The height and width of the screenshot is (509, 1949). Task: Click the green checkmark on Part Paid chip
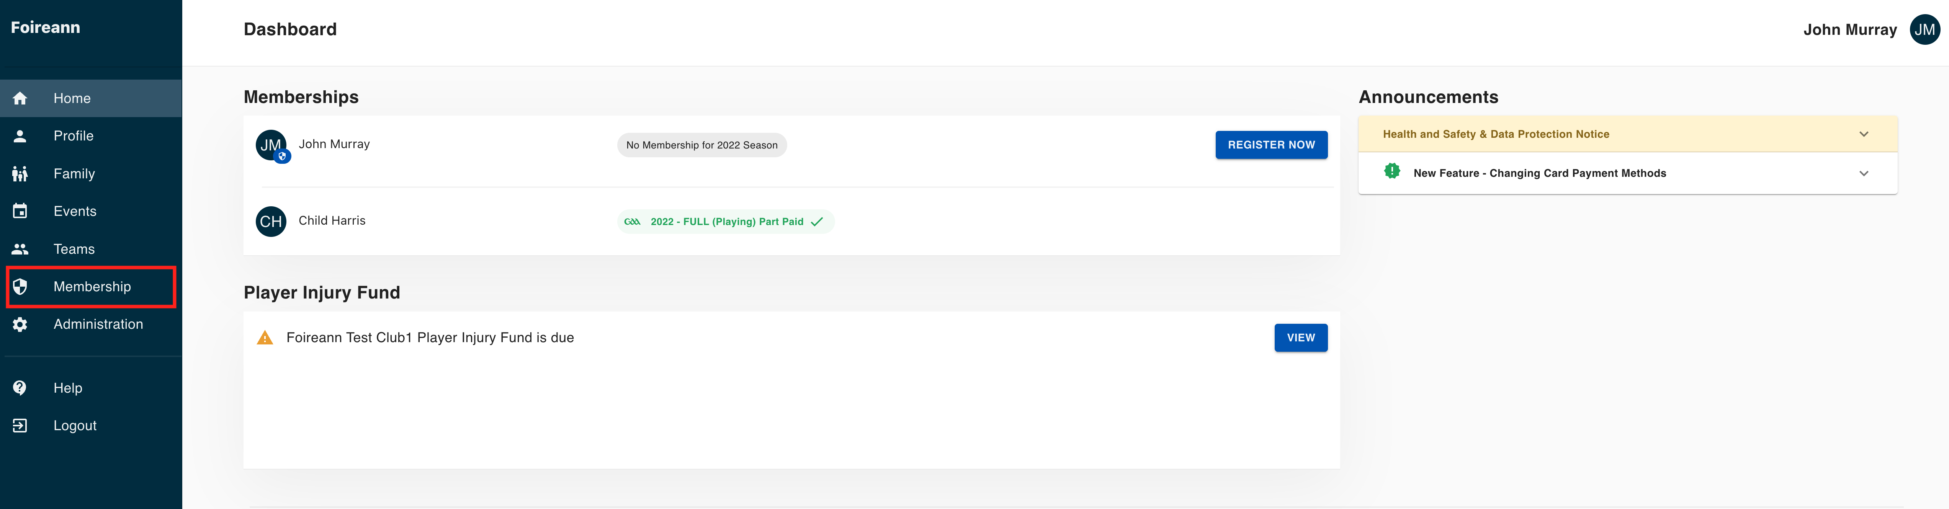point(817,222)
